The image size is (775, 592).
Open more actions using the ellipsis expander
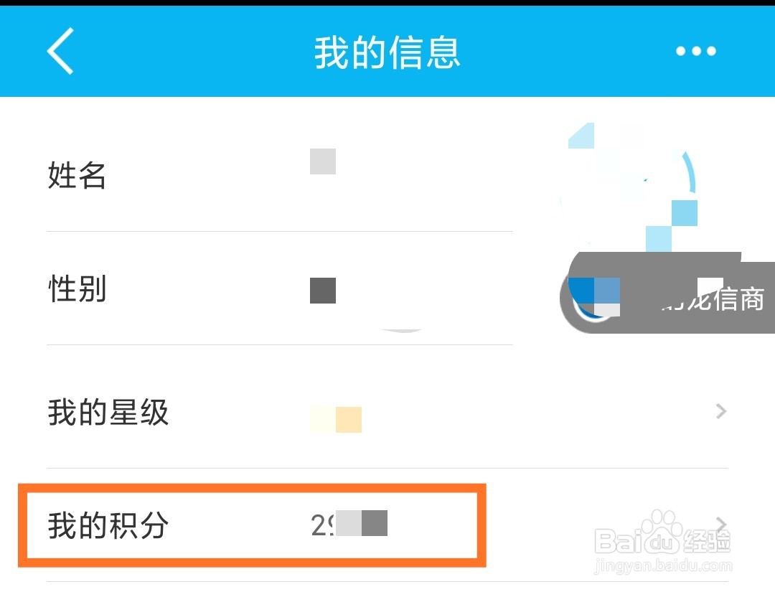(695, 50)
